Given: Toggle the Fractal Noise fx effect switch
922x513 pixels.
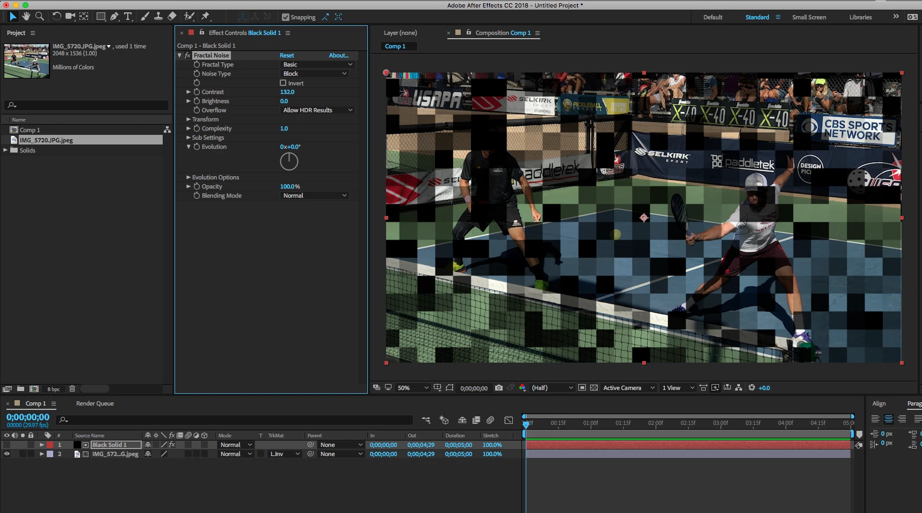Looking at the screenshot, I should click(187, 55).
